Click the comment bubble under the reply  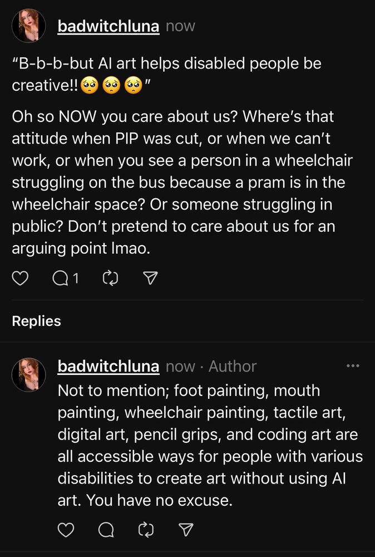pos(106,530)
